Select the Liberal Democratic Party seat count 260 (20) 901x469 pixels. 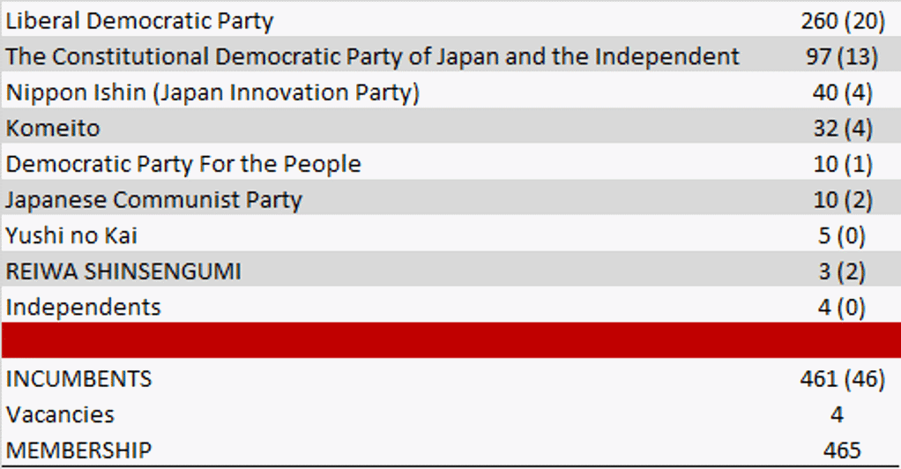[842, 21]
